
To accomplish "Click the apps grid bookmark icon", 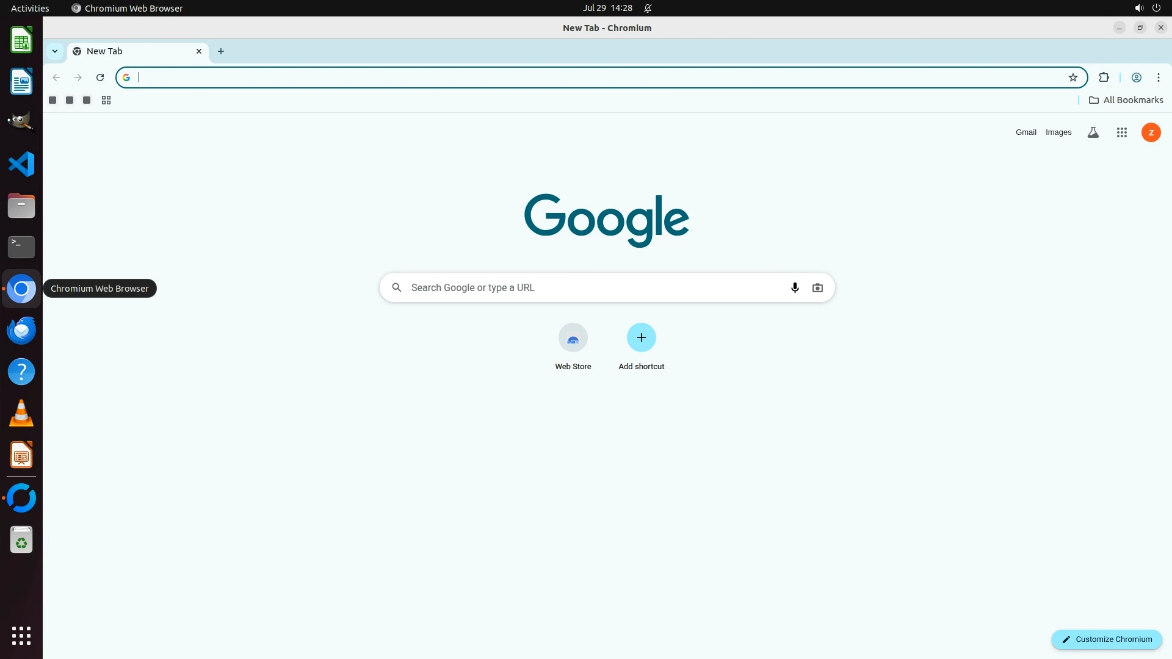I will [106, 100].
